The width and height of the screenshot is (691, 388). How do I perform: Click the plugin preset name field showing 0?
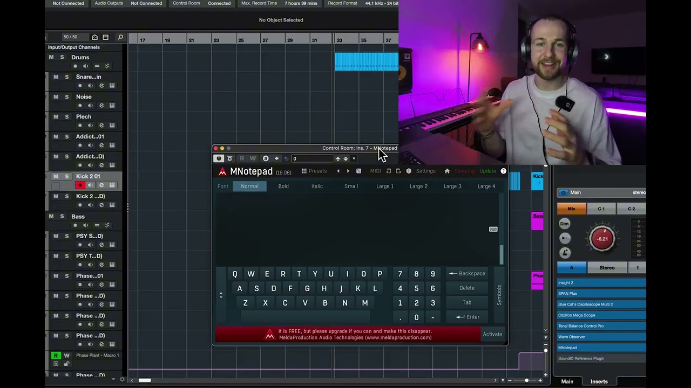click(x=312, y=158)
